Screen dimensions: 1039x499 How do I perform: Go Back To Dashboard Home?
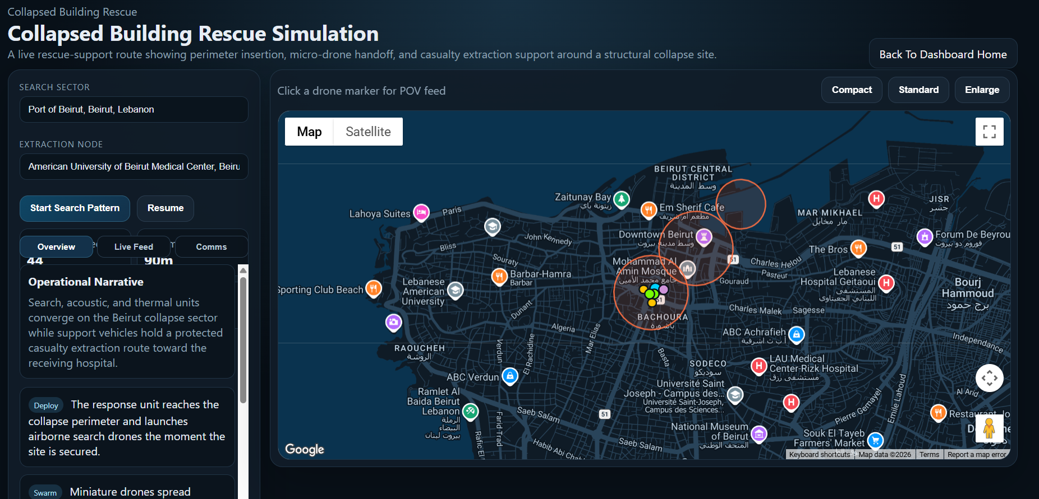pyautogui.click(x=943, y=54)
